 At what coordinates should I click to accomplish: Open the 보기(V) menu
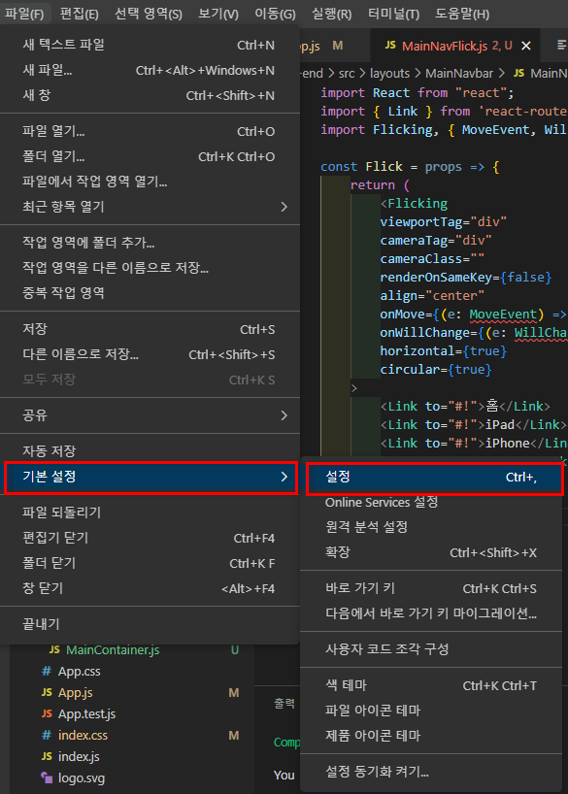point(218,14)
